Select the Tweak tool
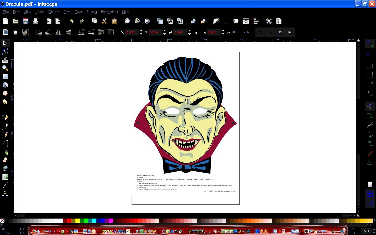This screenshot has height=235, width=376. (x=5, y=60)
